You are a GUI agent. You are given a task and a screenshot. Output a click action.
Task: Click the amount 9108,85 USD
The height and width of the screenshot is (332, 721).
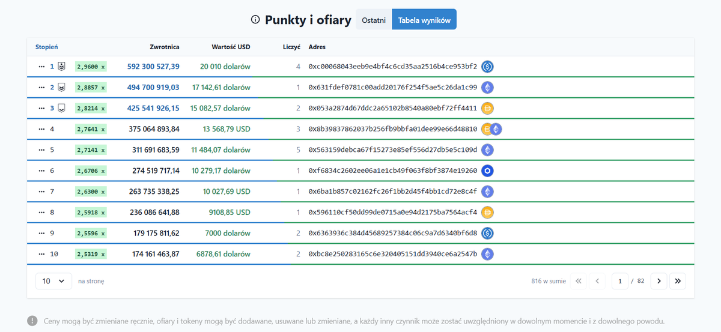pos(230,213)
